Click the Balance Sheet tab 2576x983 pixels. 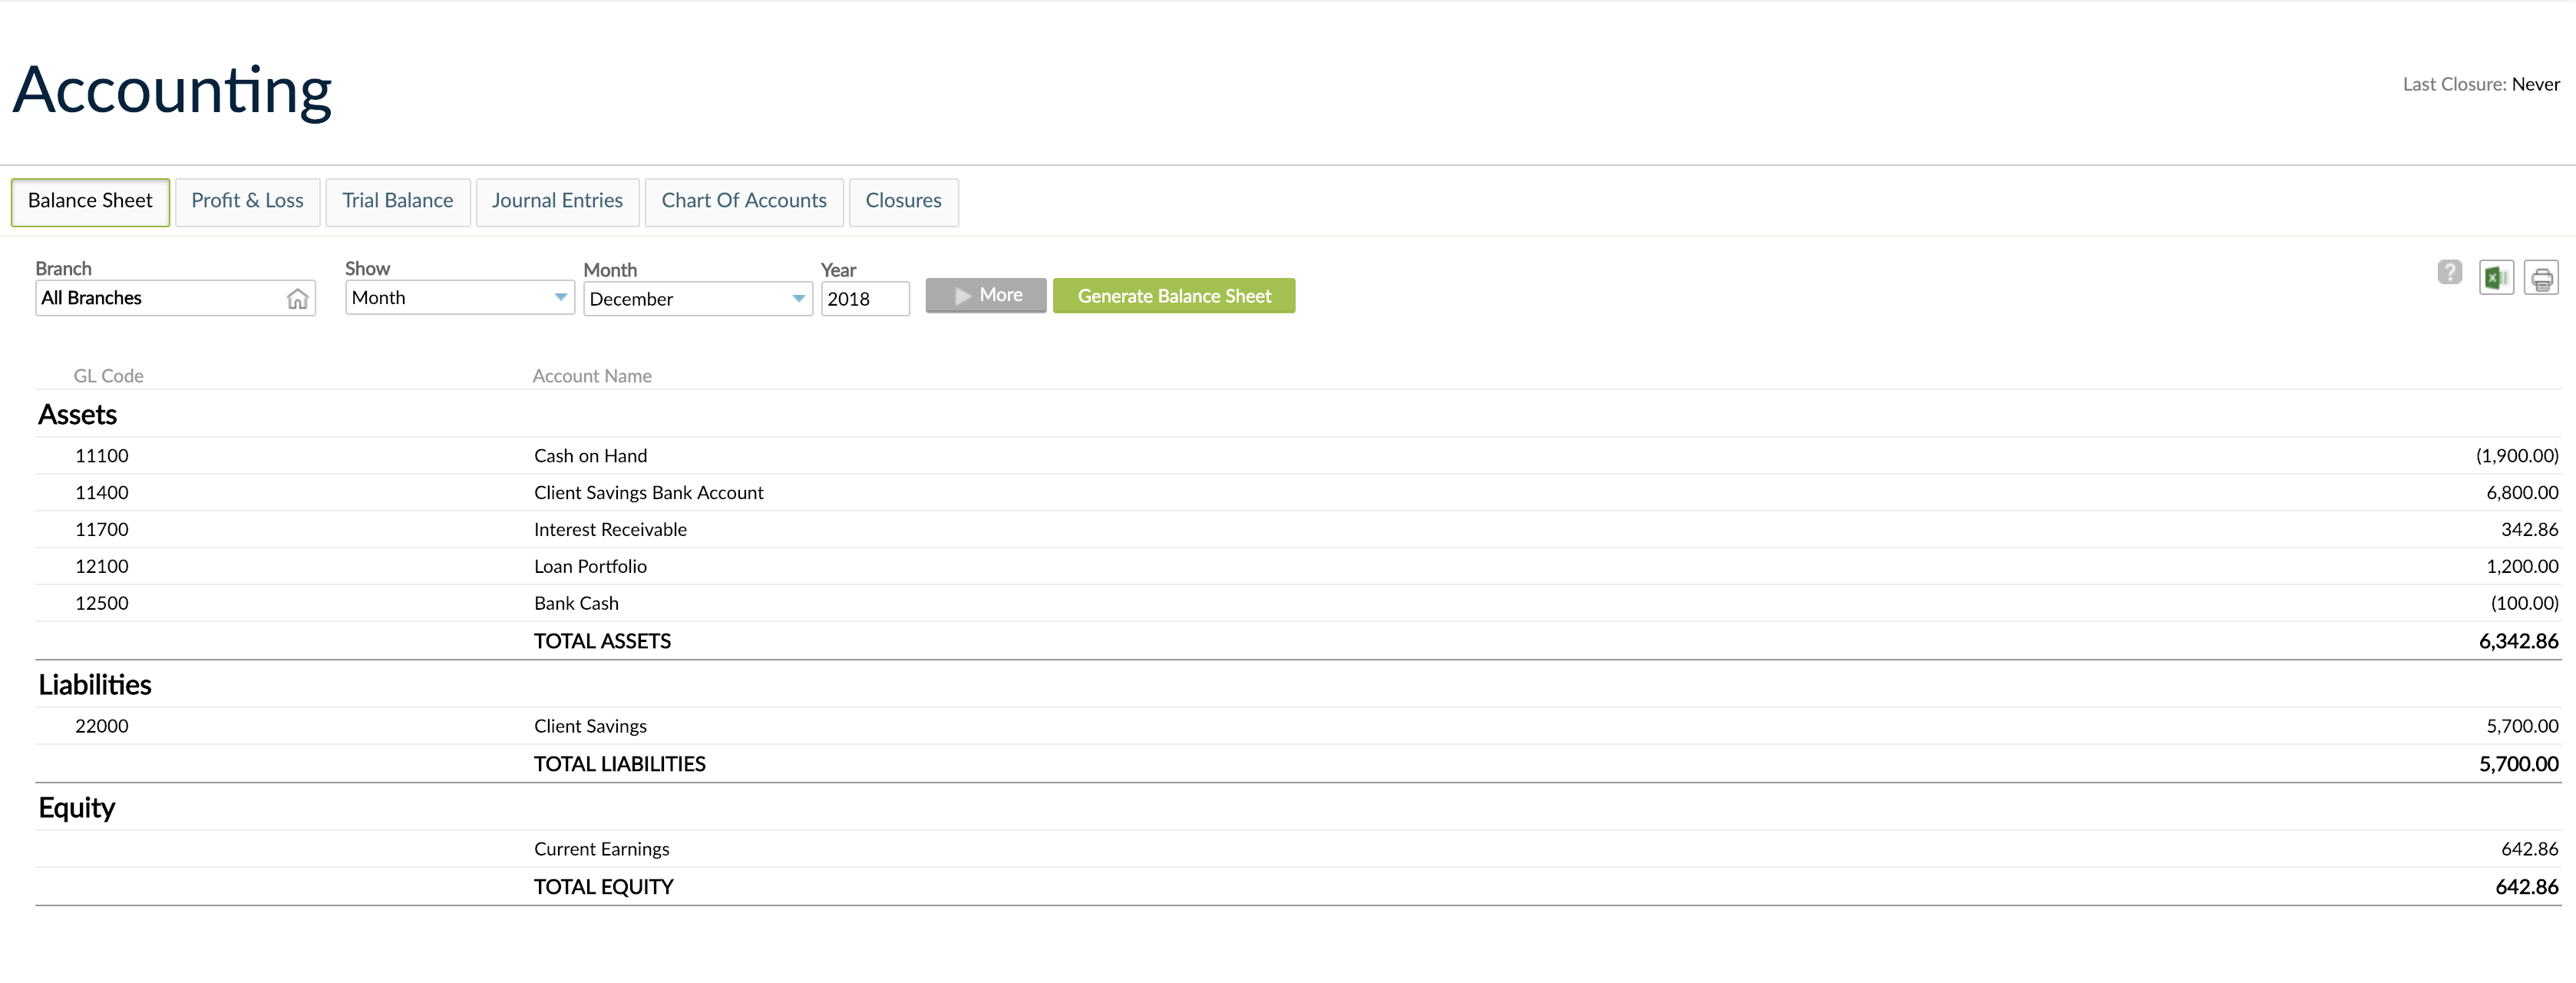click(90, 201)
